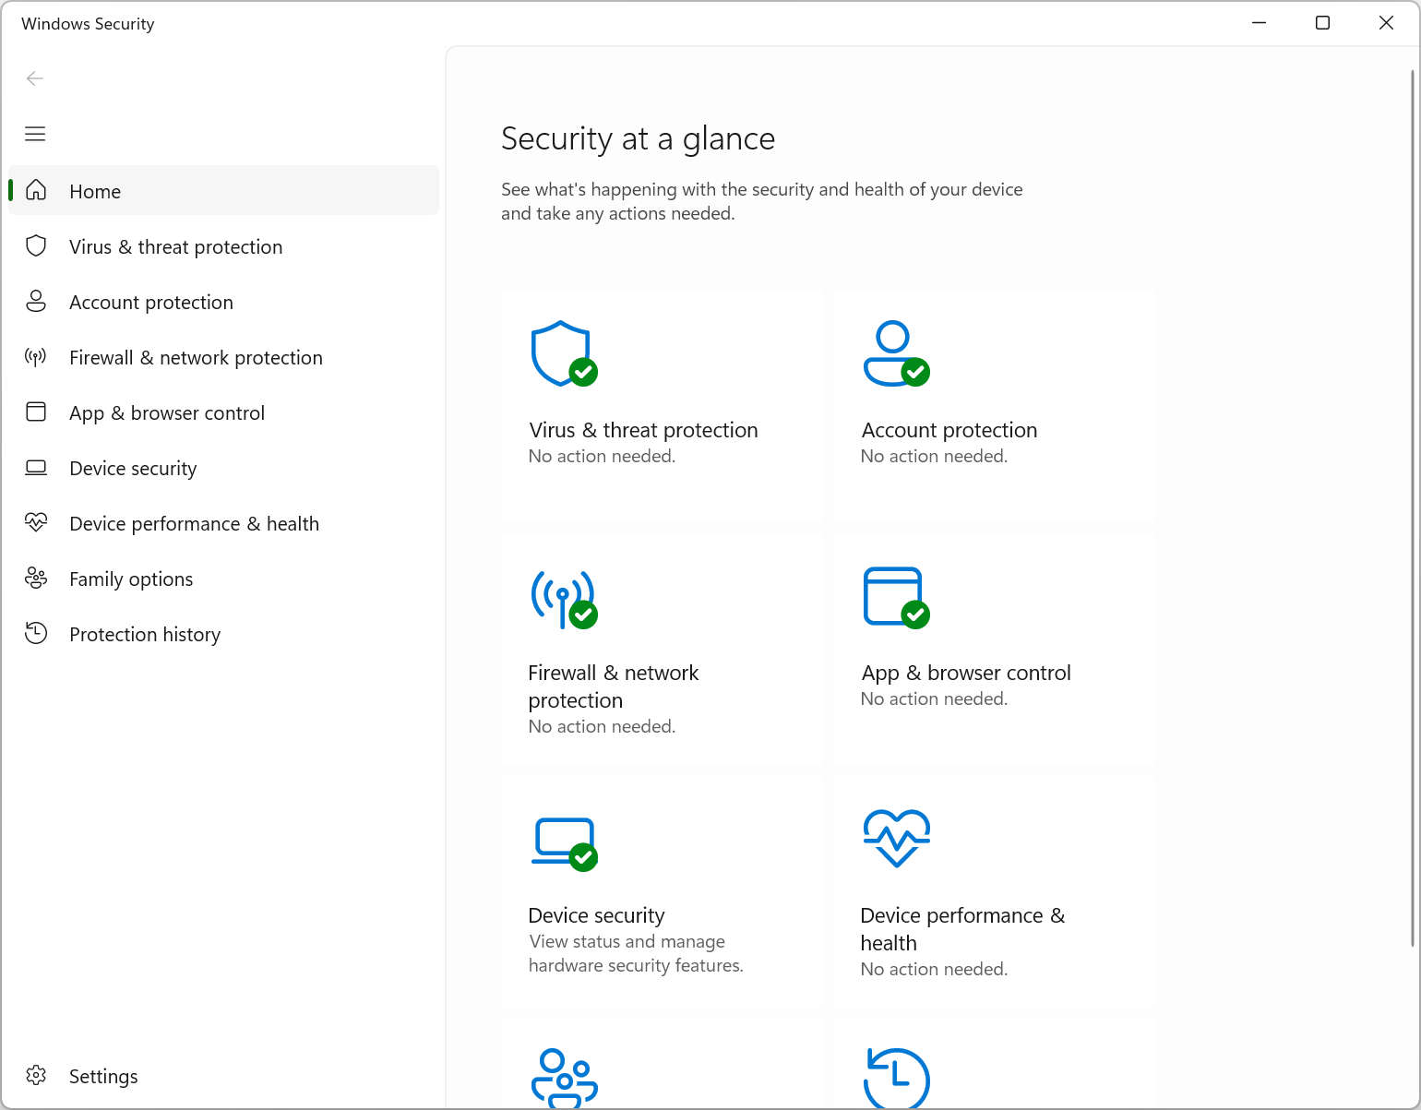Open the Account protection tile title
Screen dimensions: 1421x1110
click(949, 430)
